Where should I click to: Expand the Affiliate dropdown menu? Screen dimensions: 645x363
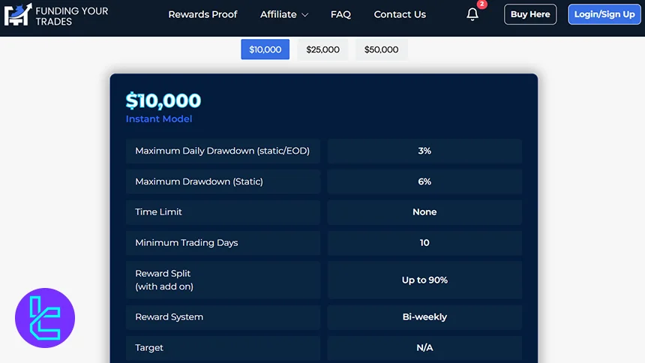[283, 14]
